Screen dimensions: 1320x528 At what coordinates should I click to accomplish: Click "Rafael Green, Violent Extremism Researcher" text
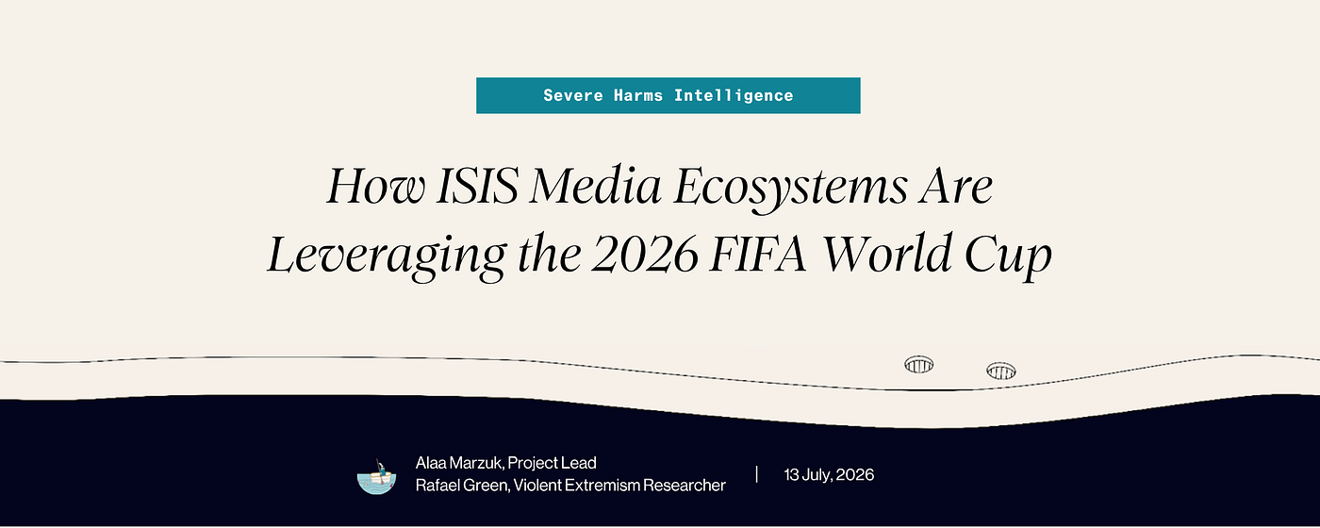(x=570, y=486)
